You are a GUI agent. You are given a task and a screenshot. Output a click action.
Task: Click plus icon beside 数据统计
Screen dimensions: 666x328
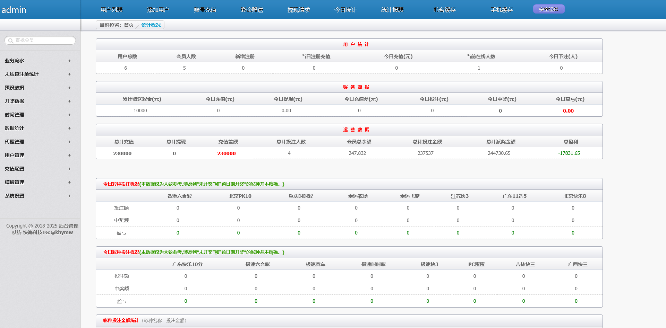coord(69,128)
